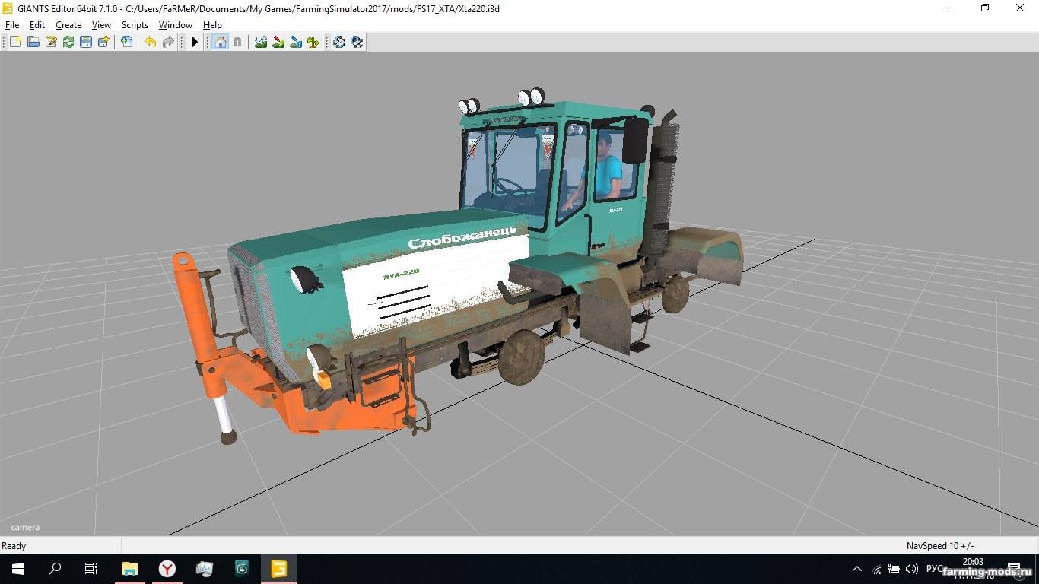The width and height of the screenshot is (1039, 584).
Task: Click the notepad edit toolbar icon
Action: (51, 42)
